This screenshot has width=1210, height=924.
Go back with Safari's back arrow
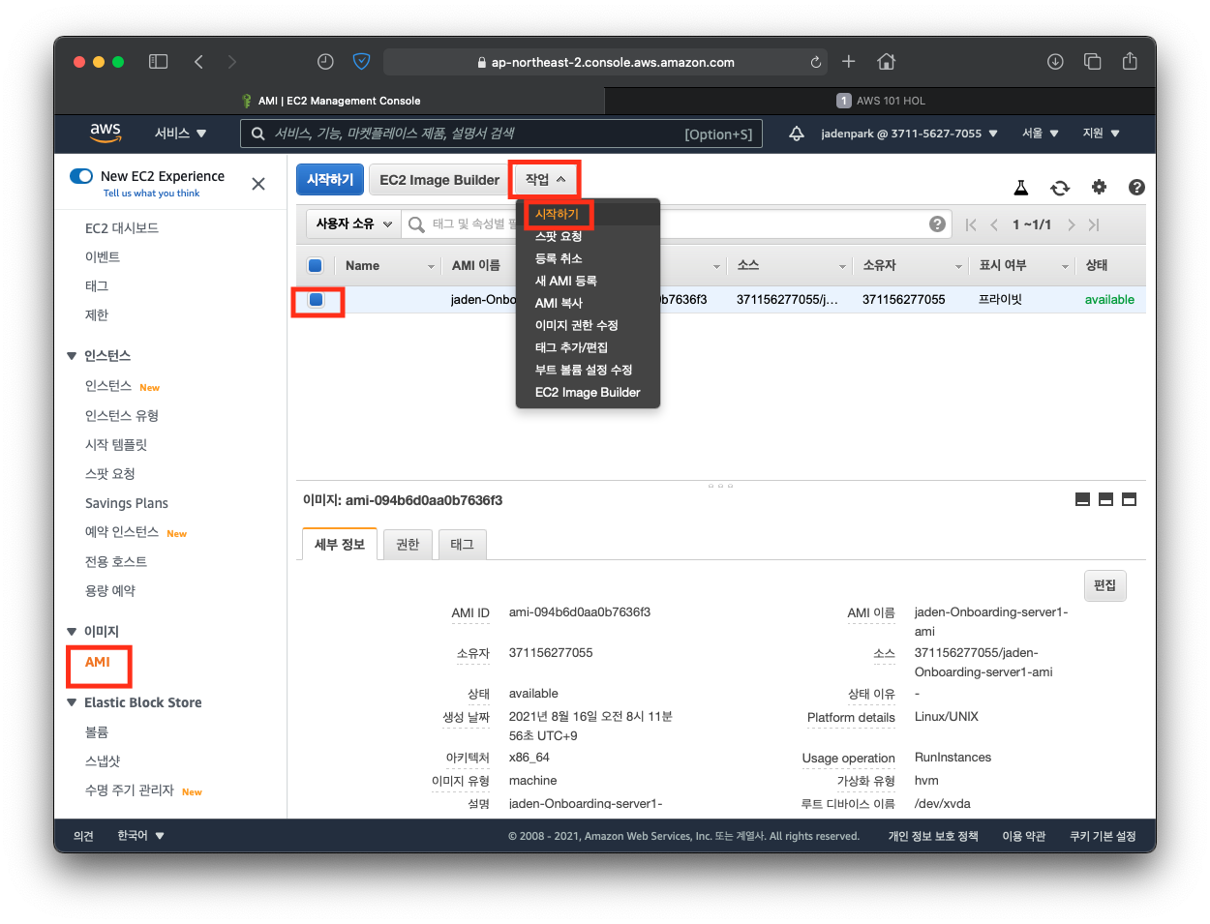point(198,62)
